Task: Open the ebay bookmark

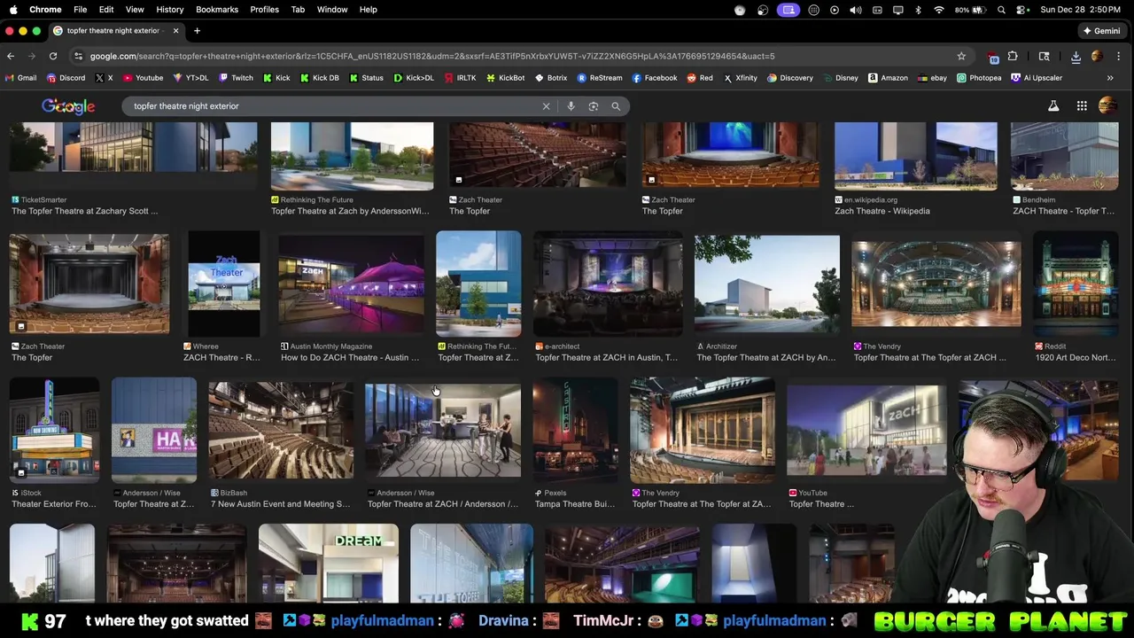Action: [932, 78]
